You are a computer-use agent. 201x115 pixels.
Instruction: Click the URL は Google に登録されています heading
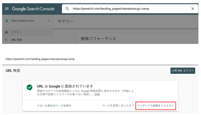[x=65, y=86]
